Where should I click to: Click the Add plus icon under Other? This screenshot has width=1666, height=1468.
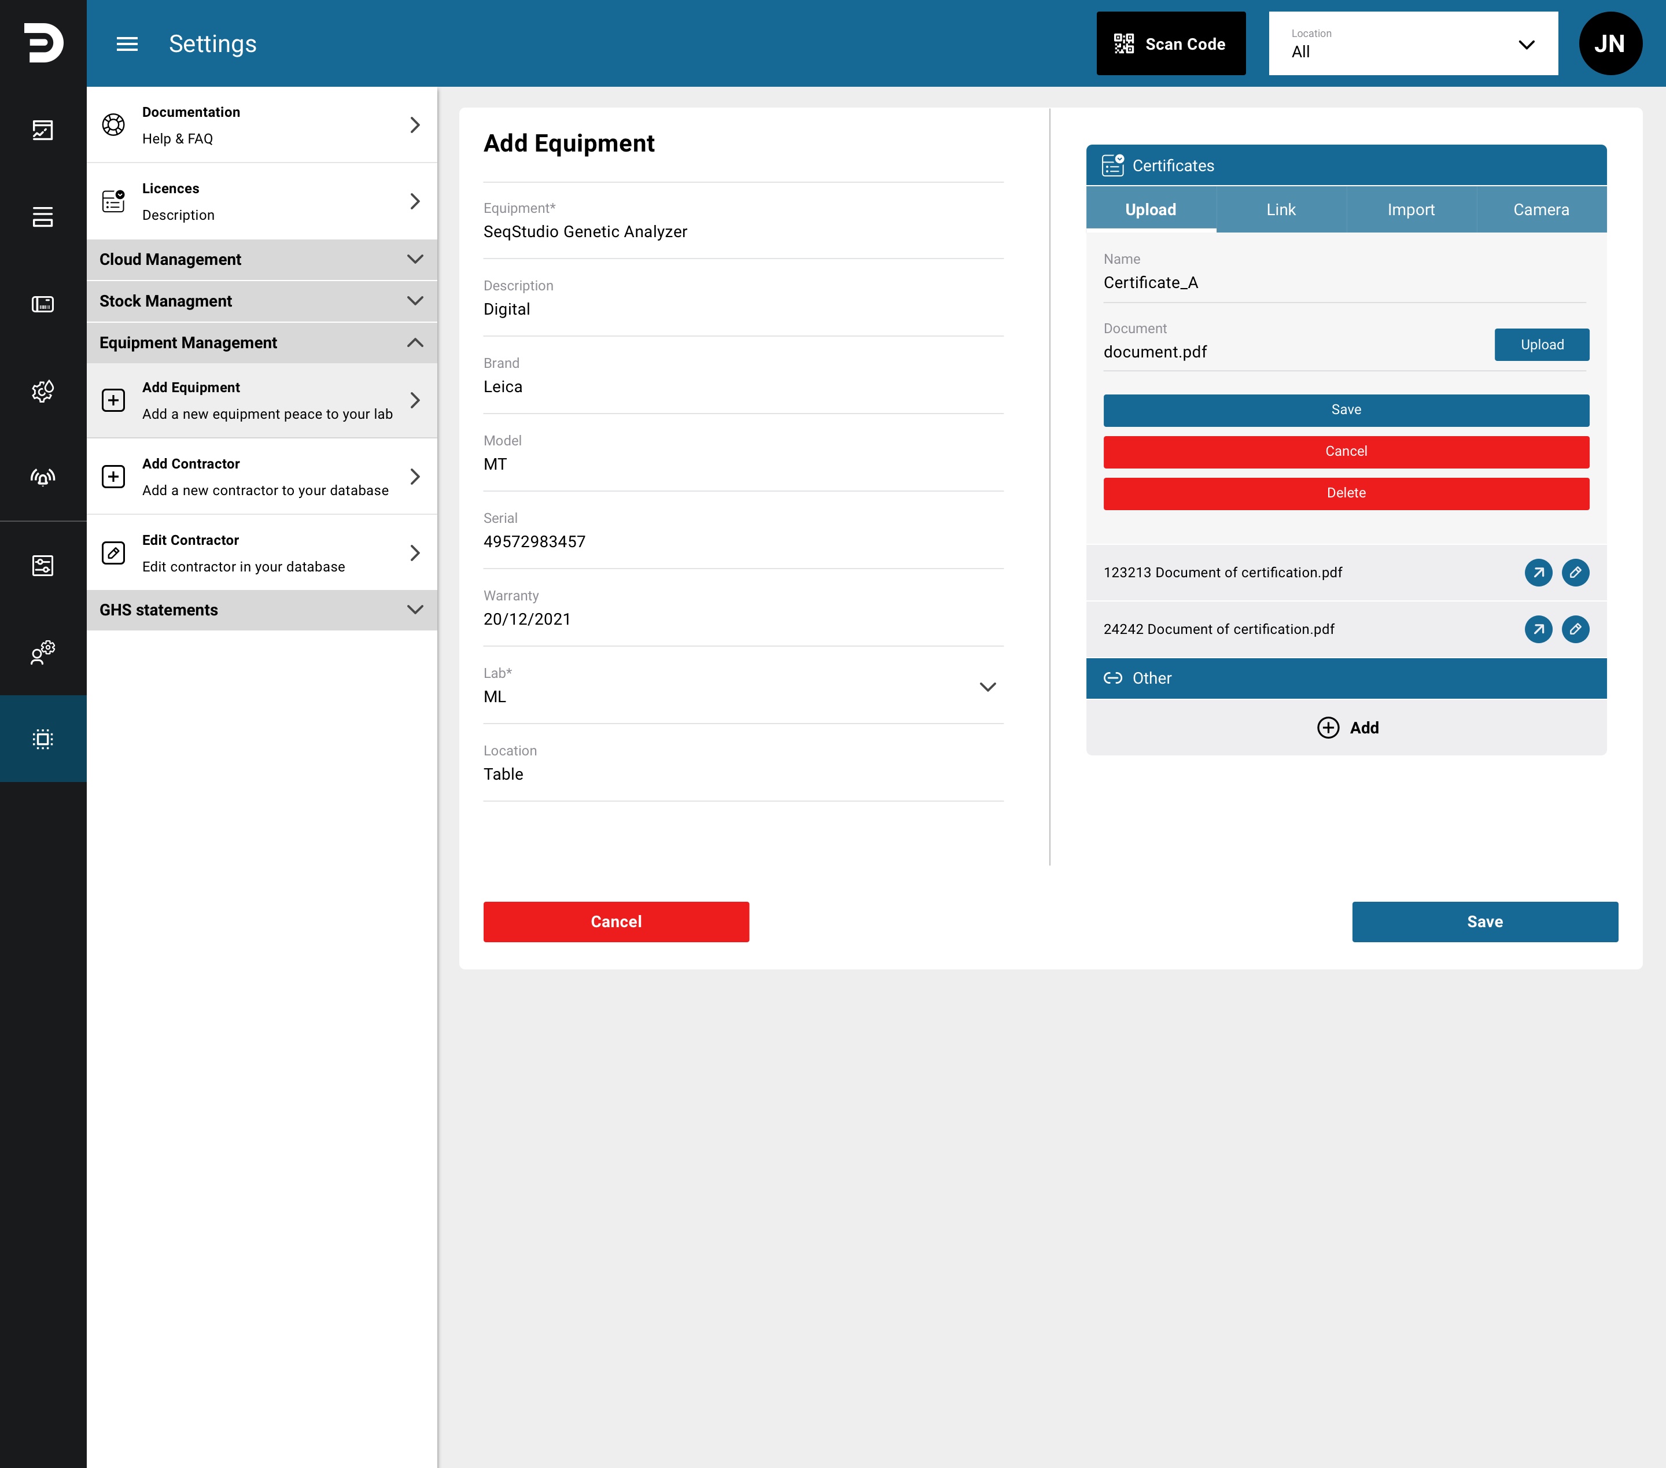point(1328,727)
